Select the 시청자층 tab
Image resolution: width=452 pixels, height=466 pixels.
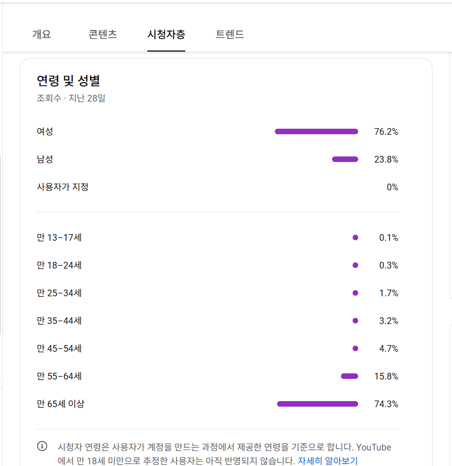(x=166, y=34)
